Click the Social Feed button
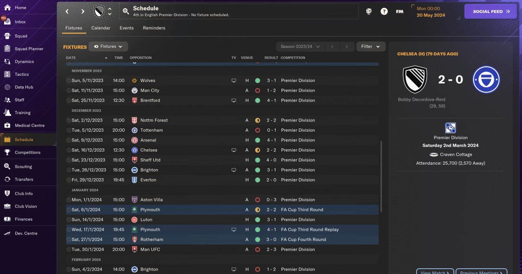Screen dimensions: 522x274 pyautogui.click(x=491, y=11)
